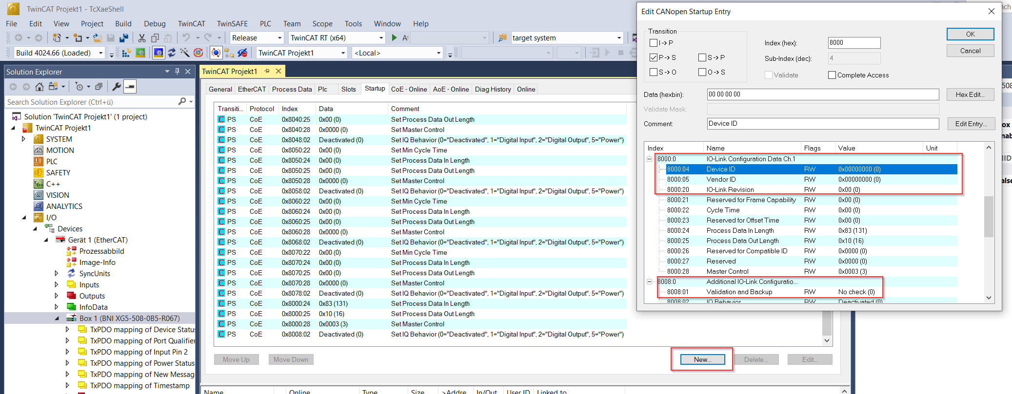This screenshot has width=1012, height=394.
Task: Click the Save All toolbar icon
Action: point(124,38)
